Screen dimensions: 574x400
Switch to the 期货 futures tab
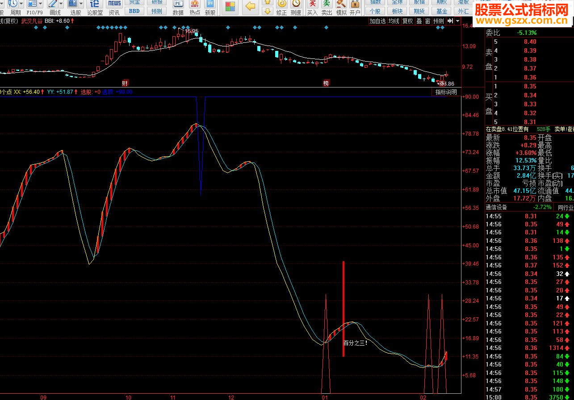click(419, 11)
